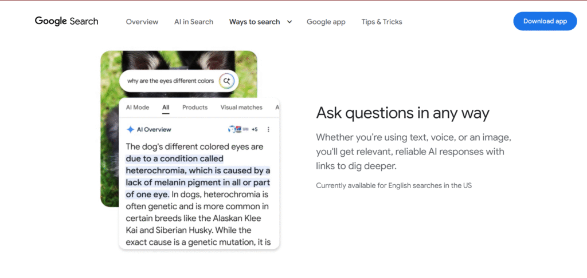Open the AI in Search page
Viewport: 587px width, 278px height.
click(x=194, y=22)
